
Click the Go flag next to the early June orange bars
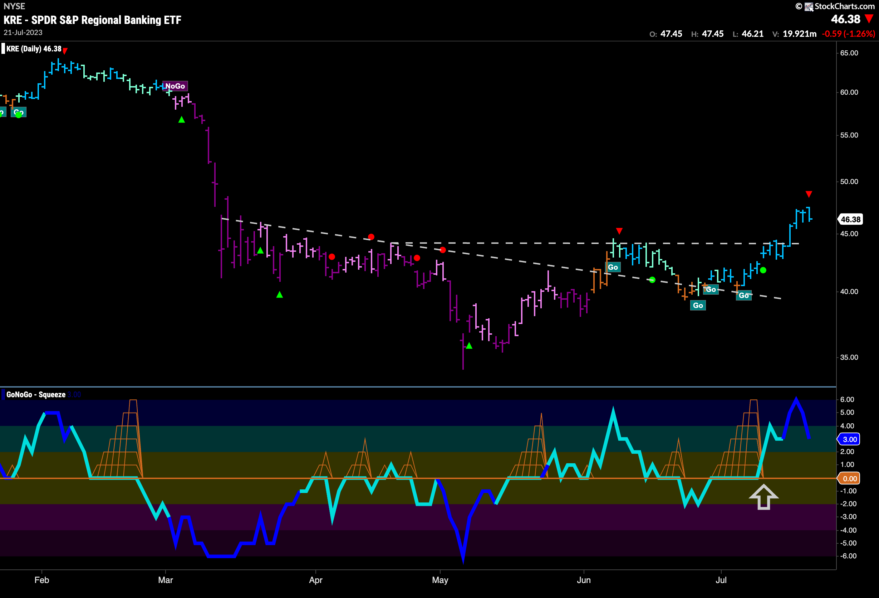613,267
